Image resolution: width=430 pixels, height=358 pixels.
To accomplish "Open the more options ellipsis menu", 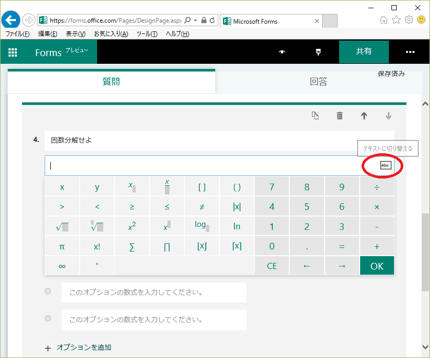I will click(410, 52).
